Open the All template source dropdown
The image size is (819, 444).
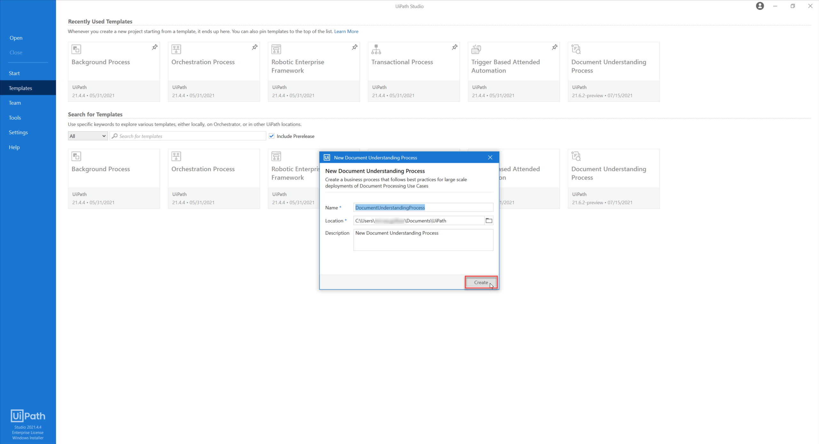(88, 136)
